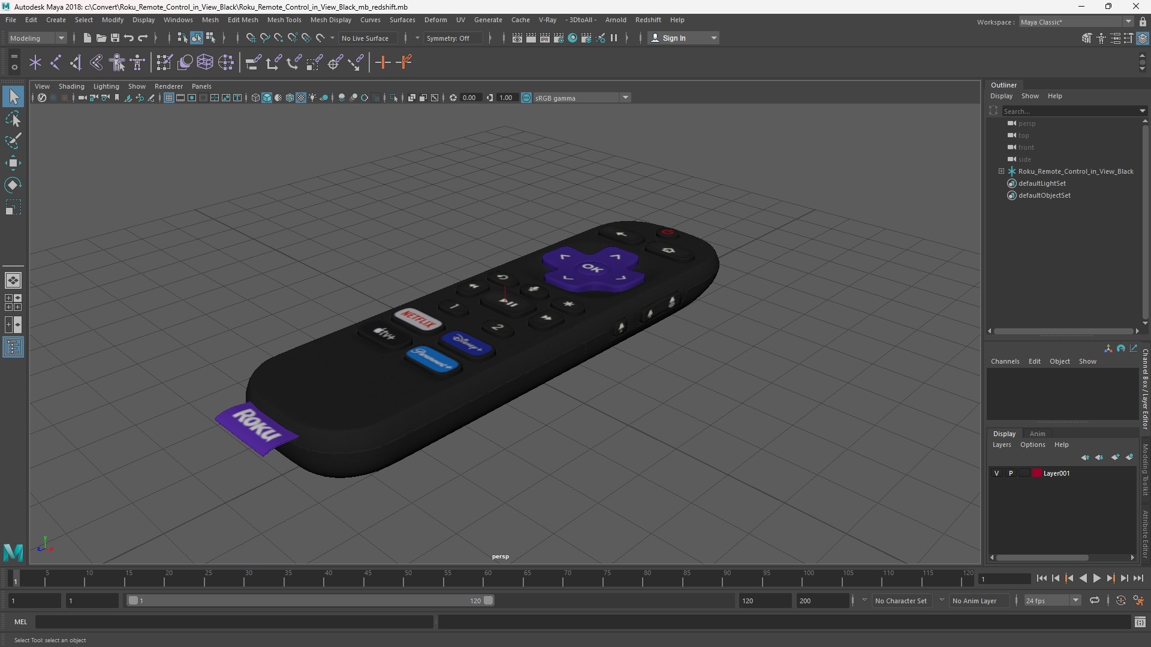Toggle viewport textured display

pos(301,98)
